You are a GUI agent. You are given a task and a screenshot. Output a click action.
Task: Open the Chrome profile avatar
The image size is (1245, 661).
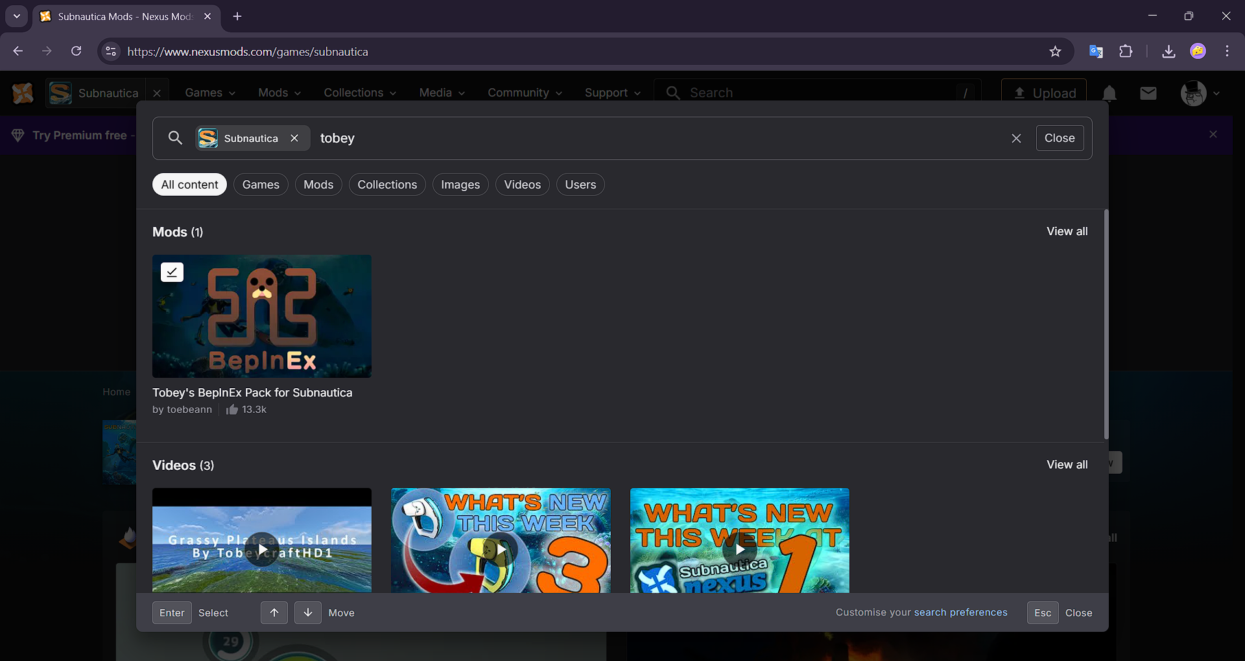click(1198, 51)
